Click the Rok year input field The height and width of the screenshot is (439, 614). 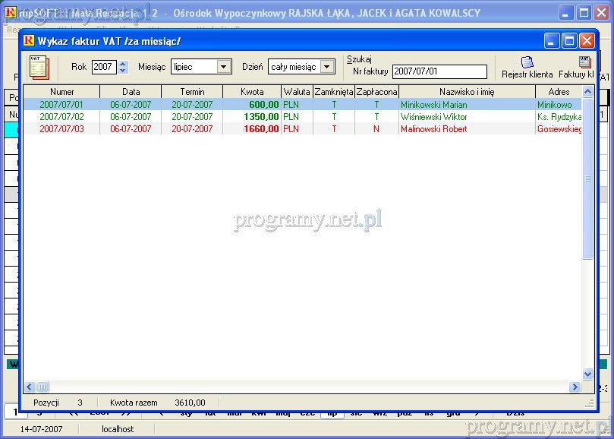(x=104, y=67)
